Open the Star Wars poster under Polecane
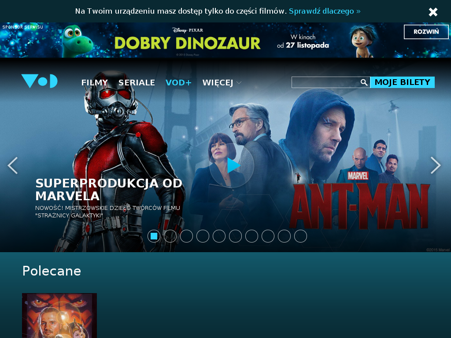 pyautogui.click(x=59, y=316)
